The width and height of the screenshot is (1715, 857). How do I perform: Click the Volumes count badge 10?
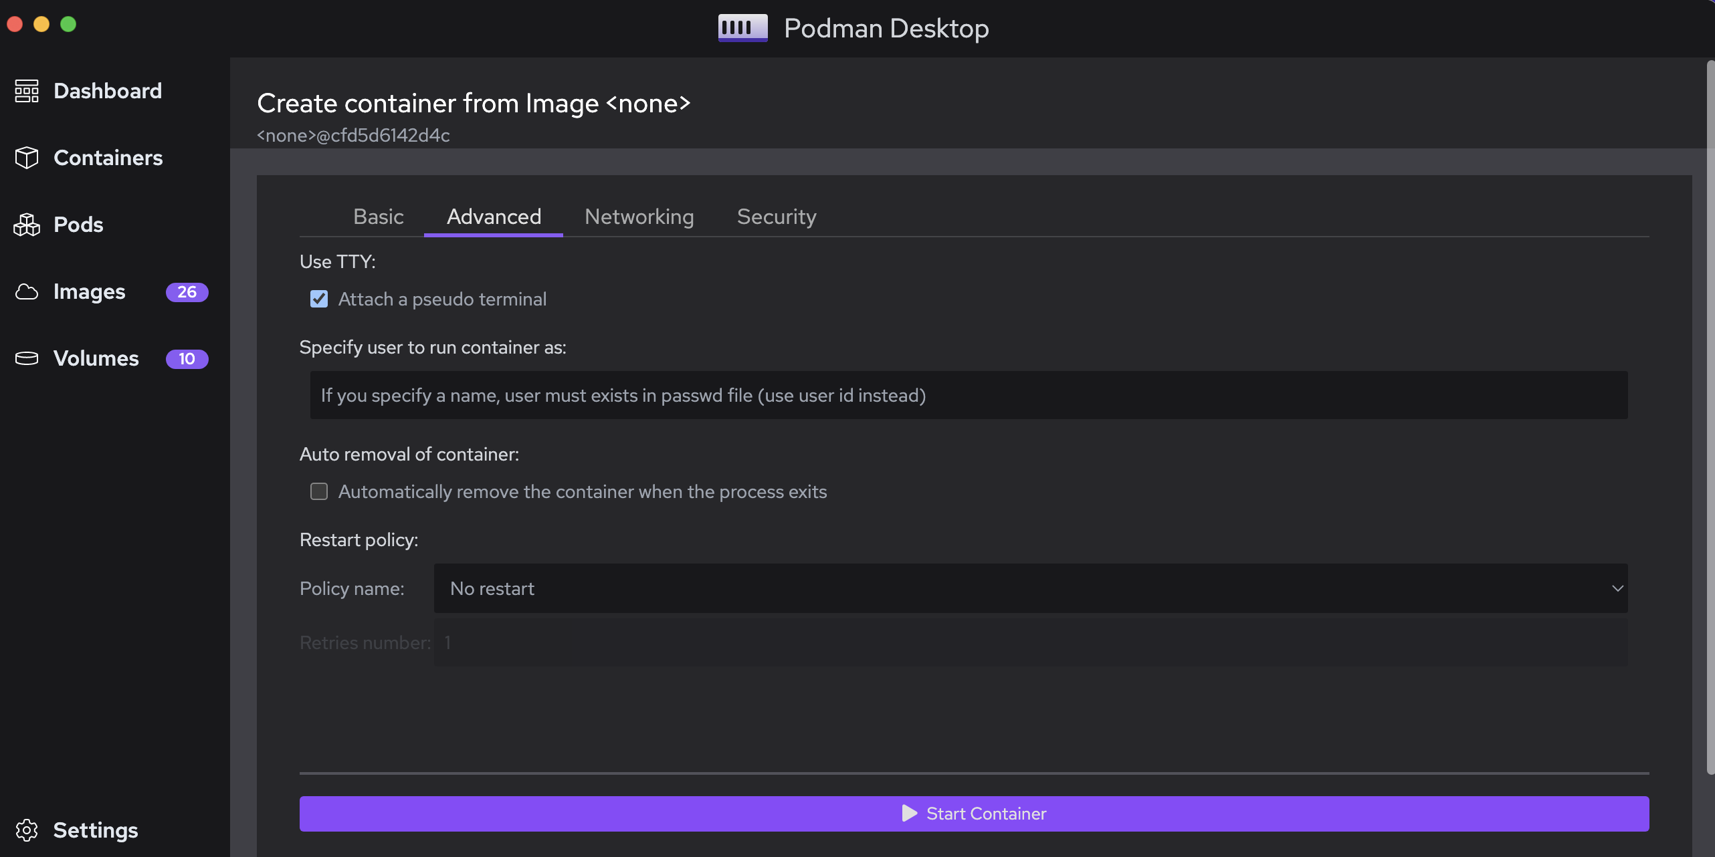tap(187, 359)
